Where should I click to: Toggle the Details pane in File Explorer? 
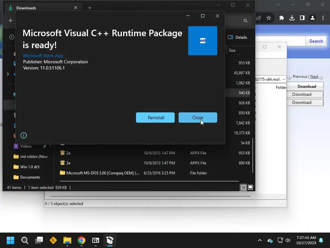238,37
